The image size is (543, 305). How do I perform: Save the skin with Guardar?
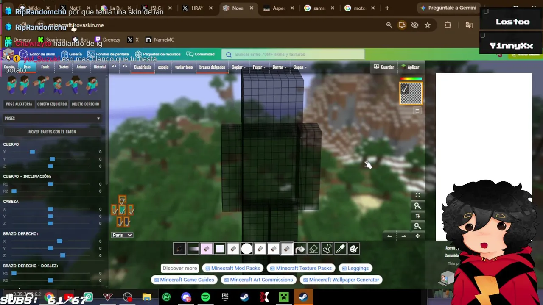point(384,67)
